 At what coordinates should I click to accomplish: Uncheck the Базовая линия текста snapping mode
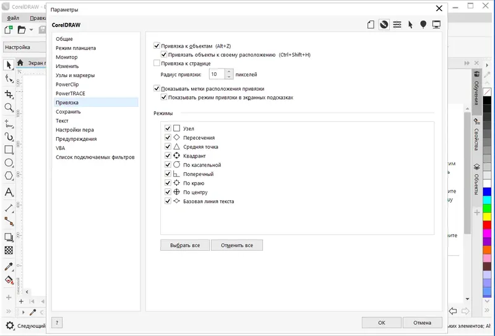point(168,201)
